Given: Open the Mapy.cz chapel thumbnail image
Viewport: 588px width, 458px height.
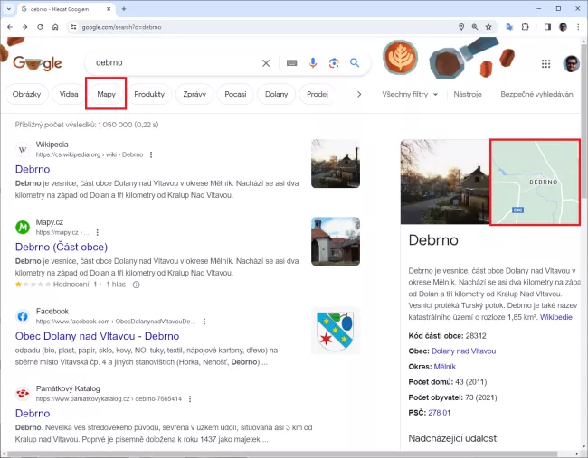Looking at the screenshot, I should (336, 241).
